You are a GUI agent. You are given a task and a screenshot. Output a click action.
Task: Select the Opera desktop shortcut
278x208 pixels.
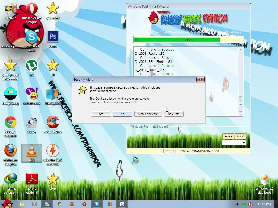point(32,13)
